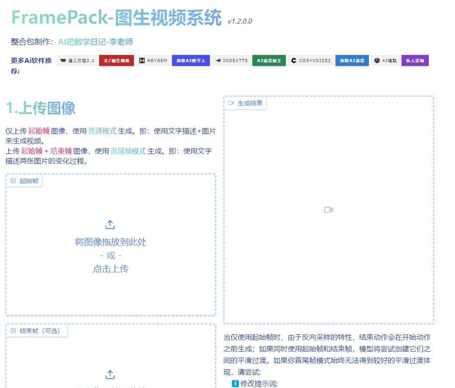Select the 结束帧(可选) tab label

40,331
